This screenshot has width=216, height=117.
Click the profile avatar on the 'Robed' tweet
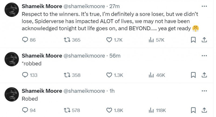click(x=12, y=94)
